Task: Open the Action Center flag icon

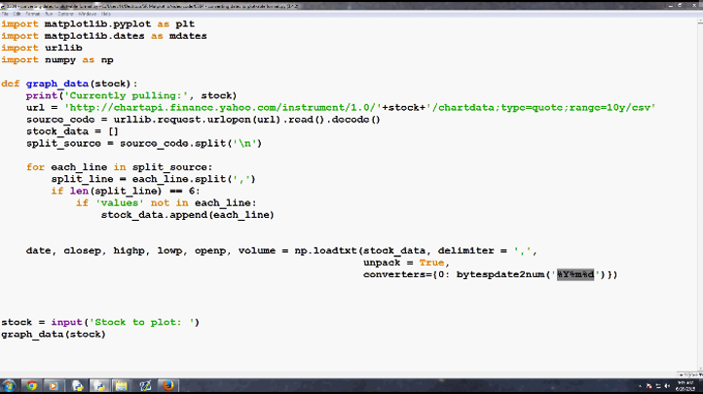Action: 648,386
